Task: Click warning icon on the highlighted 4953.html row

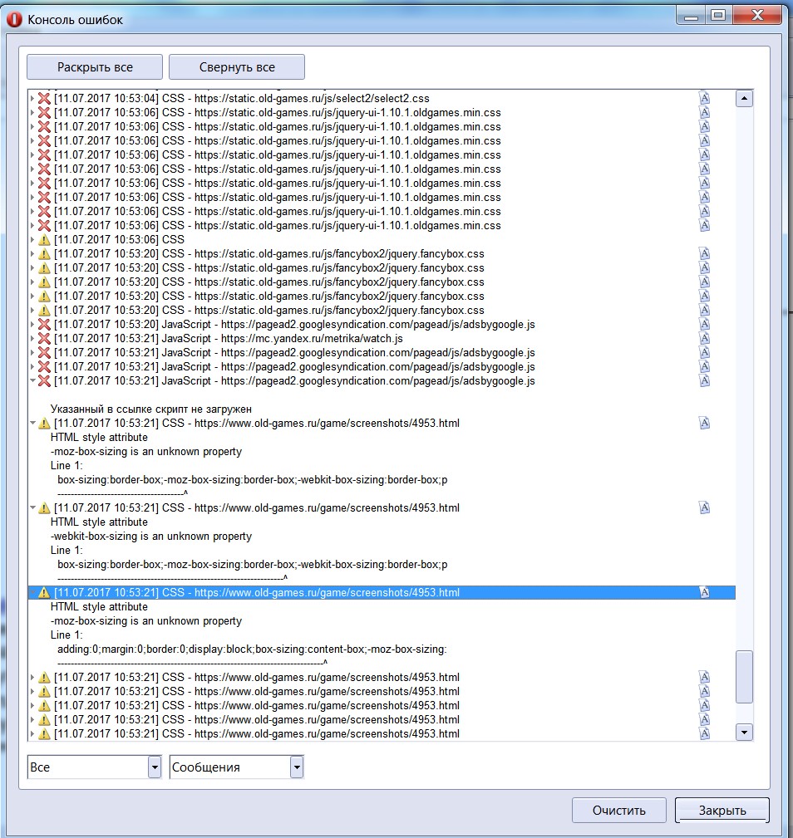Action: pos(44,593)
